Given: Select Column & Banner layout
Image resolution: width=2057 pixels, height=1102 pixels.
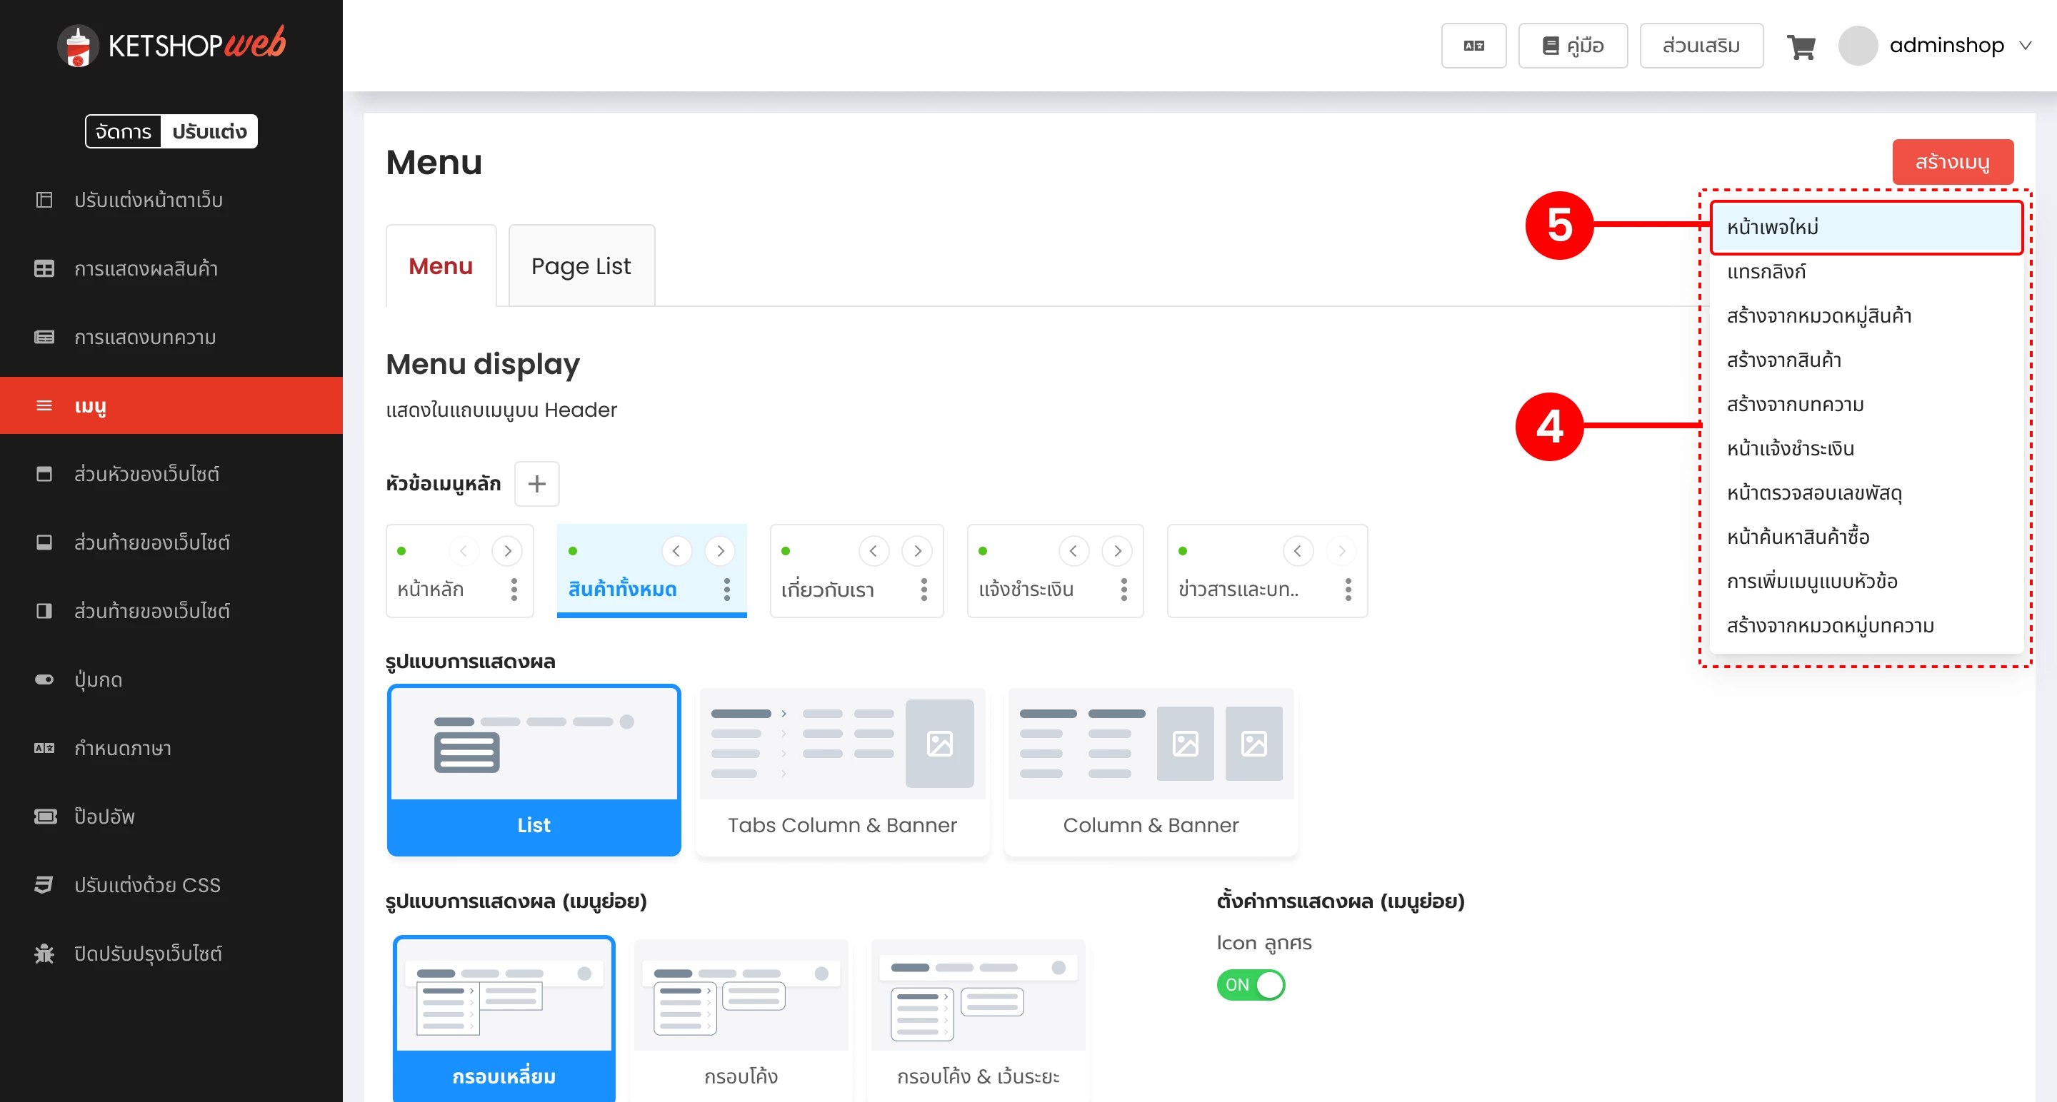Looking at the screenshot, I should 1151,770.
